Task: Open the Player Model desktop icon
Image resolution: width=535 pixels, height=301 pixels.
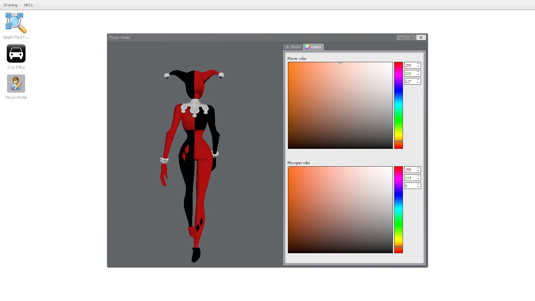Action: [16, 87]
